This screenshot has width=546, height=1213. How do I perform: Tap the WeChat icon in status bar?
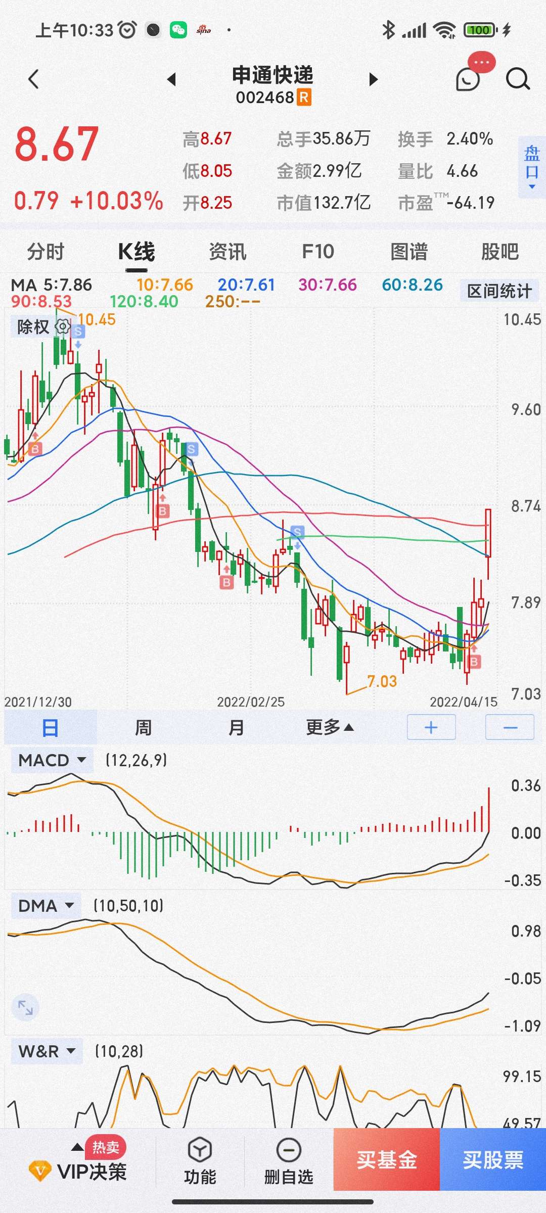(178, 30)
